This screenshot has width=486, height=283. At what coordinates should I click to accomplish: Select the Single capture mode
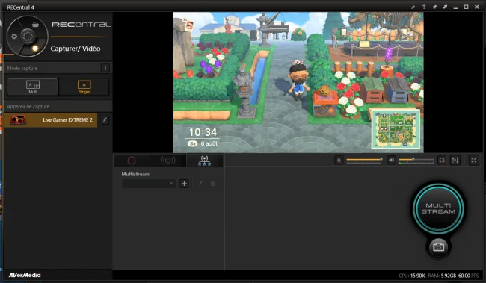(84, 87)
